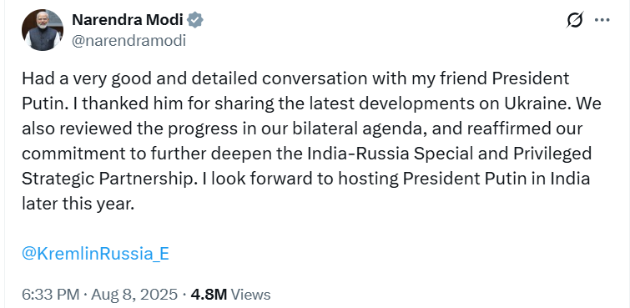Viewport: 630px width, 308px height.
Task: Open the Grok explain-post icon
Action: coord(575,20)
